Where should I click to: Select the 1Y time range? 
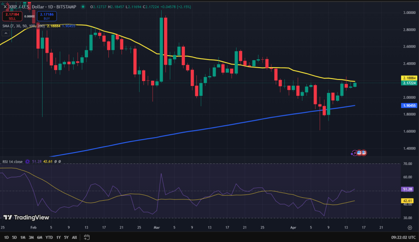click(59, 237)
